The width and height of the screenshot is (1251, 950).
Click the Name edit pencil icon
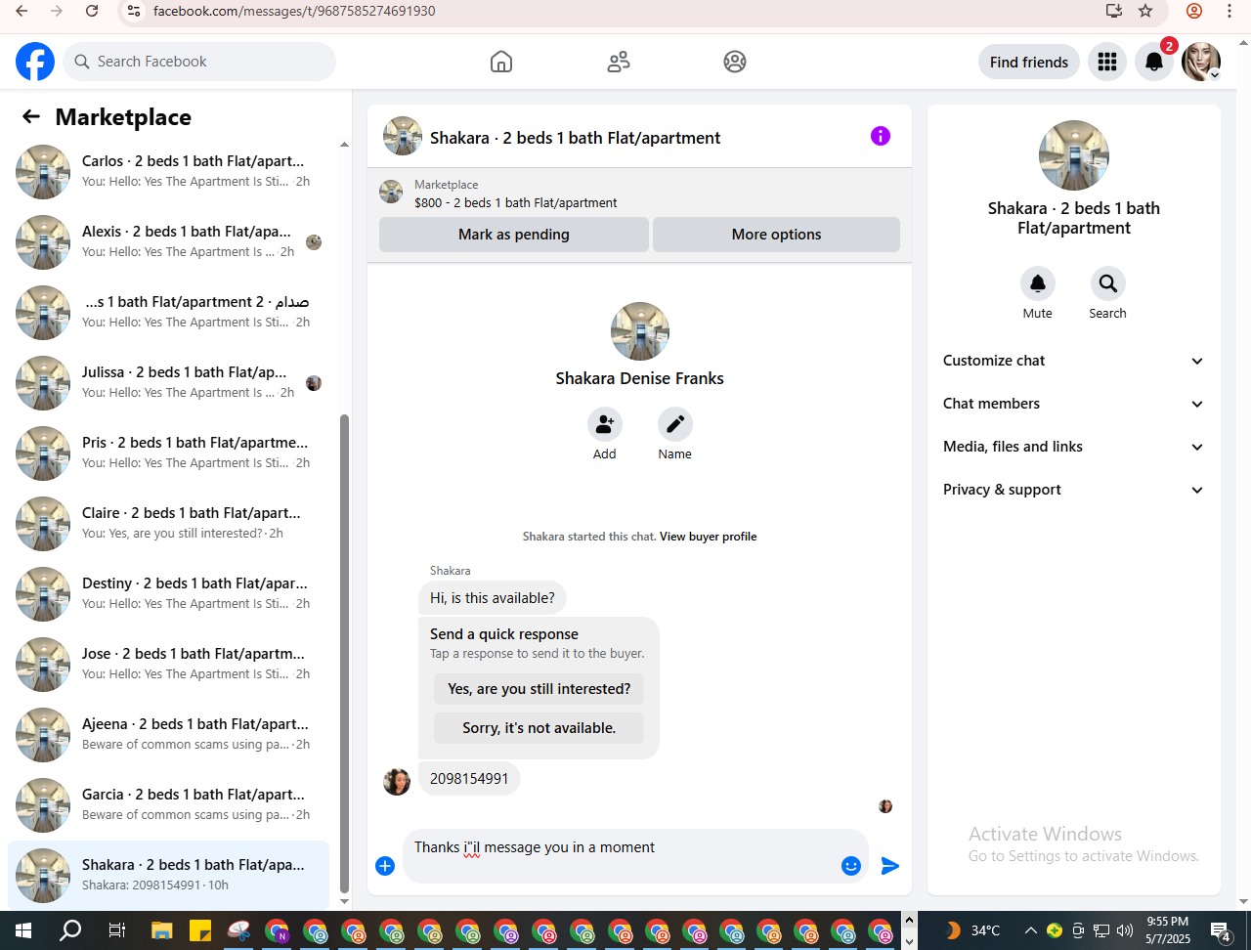pos(675,424)
